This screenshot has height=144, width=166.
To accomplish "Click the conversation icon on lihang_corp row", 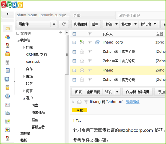I will (97, 42).
